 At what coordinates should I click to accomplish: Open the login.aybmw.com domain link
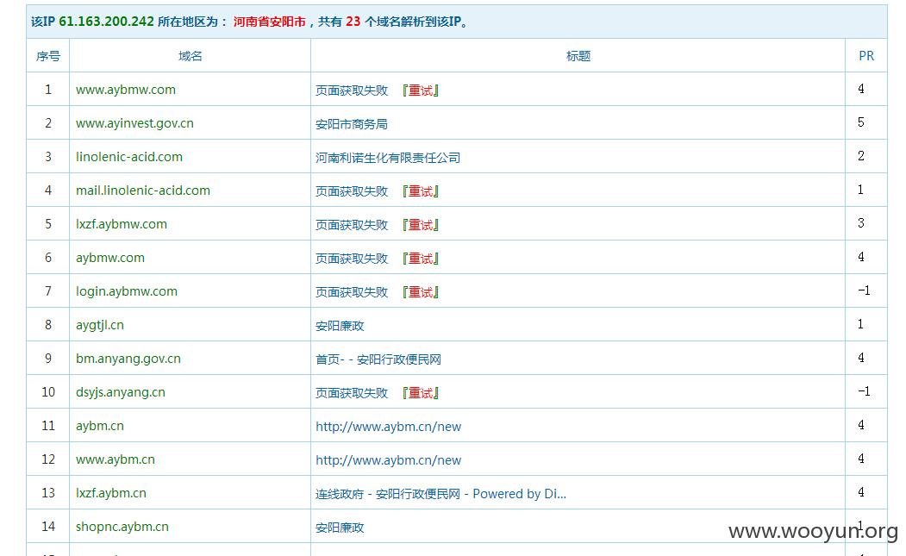click(127, 291)
